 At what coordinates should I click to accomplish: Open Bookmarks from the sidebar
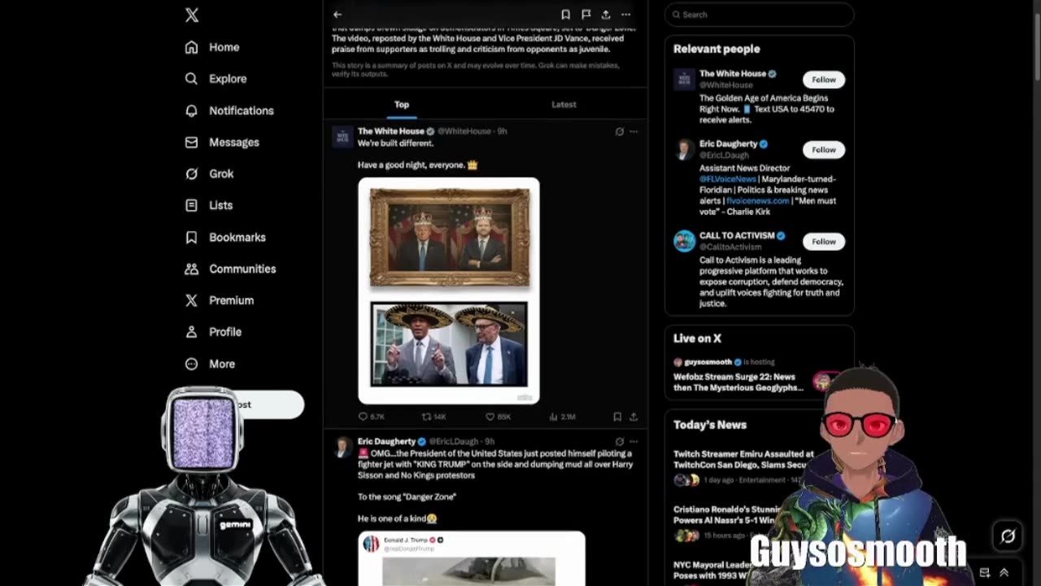click(x=226, y=237)
